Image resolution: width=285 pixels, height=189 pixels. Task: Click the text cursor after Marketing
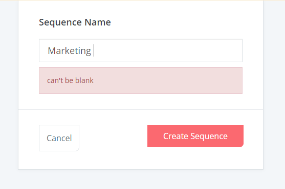point(94,50)
